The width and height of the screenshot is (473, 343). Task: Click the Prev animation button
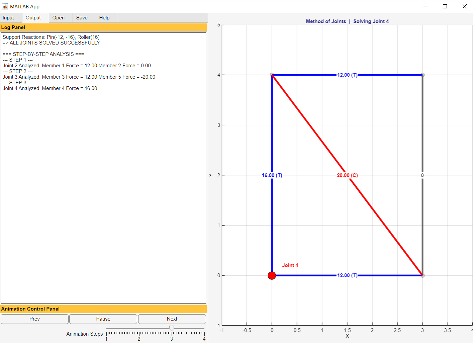[34, 319]
